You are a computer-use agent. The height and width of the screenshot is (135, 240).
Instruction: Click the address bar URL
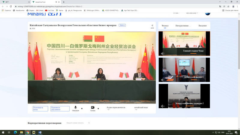[50, 6]
